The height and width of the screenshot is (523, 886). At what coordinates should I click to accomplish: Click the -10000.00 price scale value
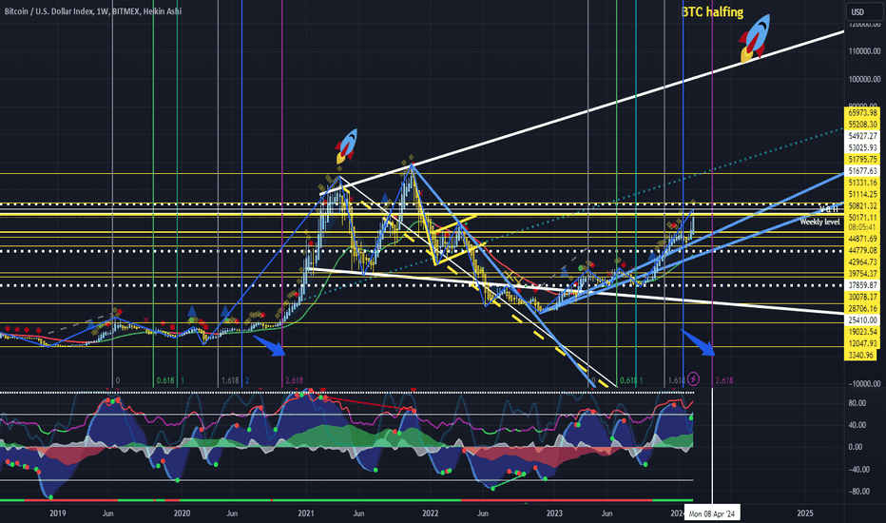(864, 384)
